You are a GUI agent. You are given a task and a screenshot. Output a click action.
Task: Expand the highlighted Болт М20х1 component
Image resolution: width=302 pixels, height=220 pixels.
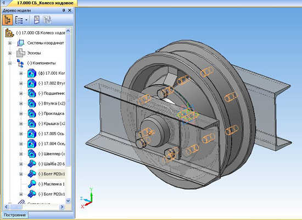21,174
